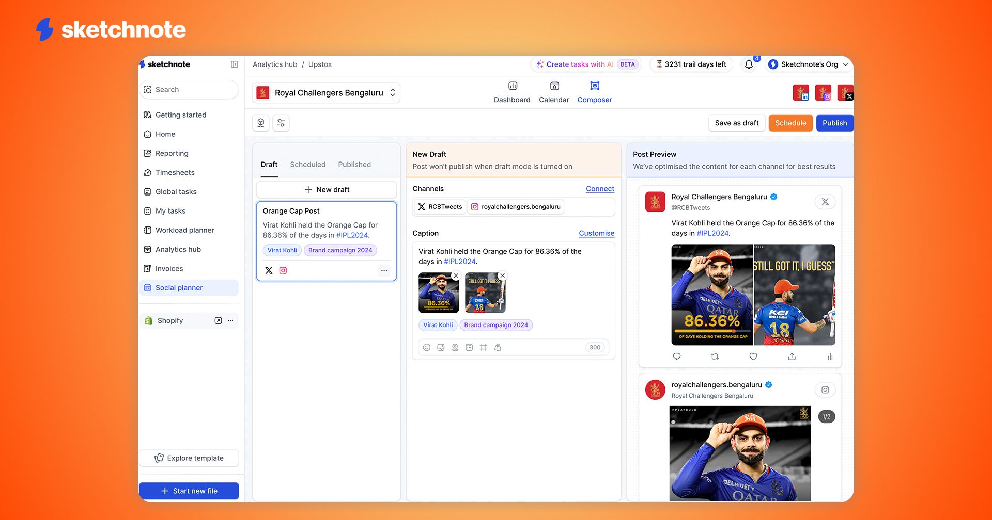Select the LinkedIn channel avatar
This screenshot has width=992, height=520.
(x=801, y=93)
